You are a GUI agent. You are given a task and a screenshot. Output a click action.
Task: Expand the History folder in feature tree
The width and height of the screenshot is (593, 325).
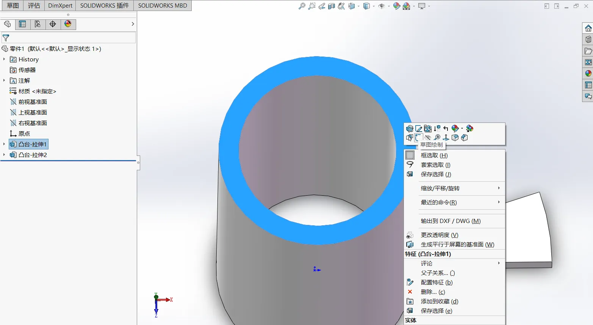[x=4, y=59]
